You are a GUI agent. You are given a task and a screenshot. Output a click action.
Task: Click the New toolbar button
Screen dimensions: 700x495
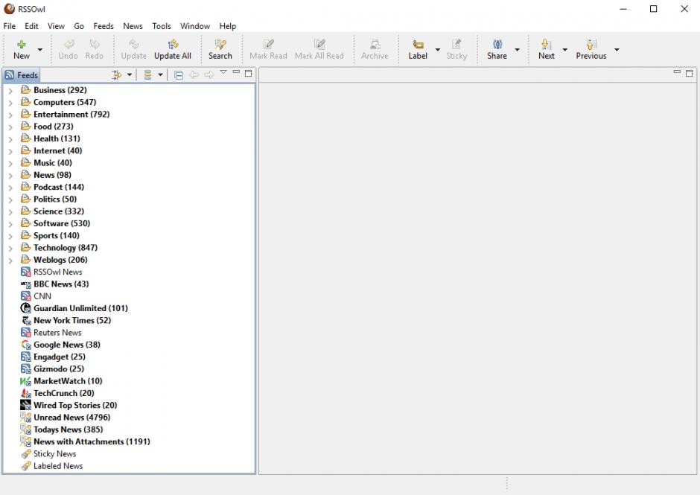[22, 50]
